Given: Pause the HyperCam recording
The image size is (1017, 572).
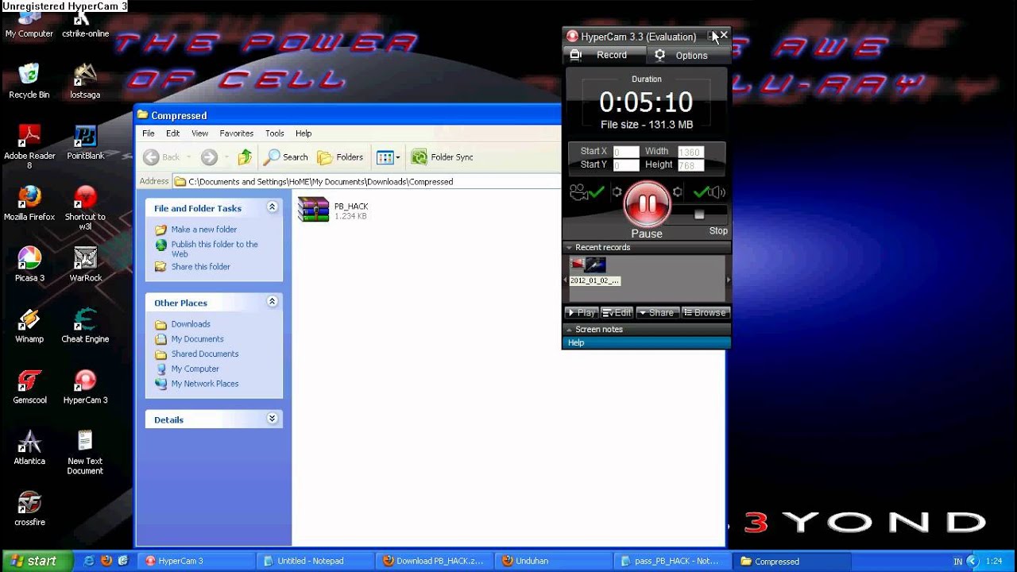Looking at the screenshot, I should tap(647, 204).
